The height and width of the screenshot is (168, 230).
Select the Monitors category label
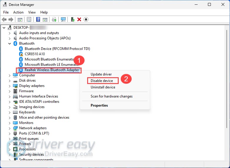click(x=26, y=123)
